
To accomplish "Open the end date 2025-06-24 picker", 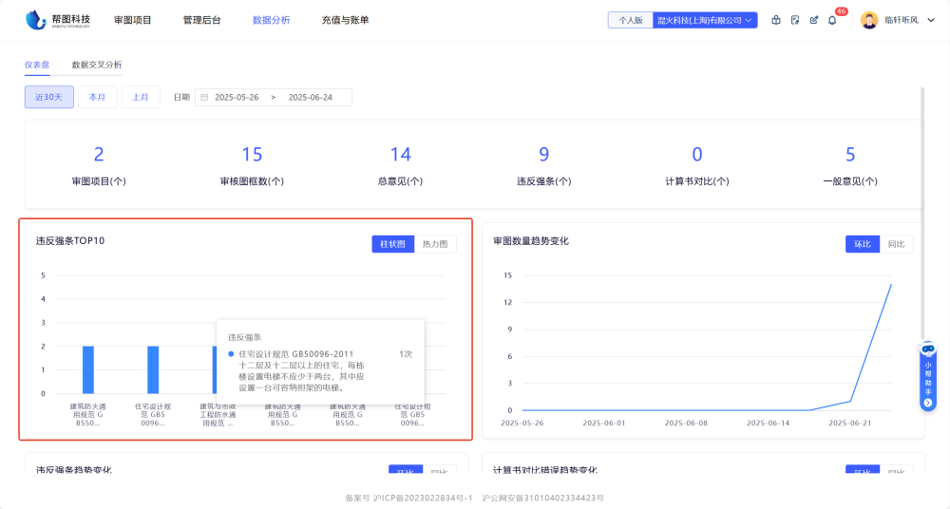I will point(309,97).
